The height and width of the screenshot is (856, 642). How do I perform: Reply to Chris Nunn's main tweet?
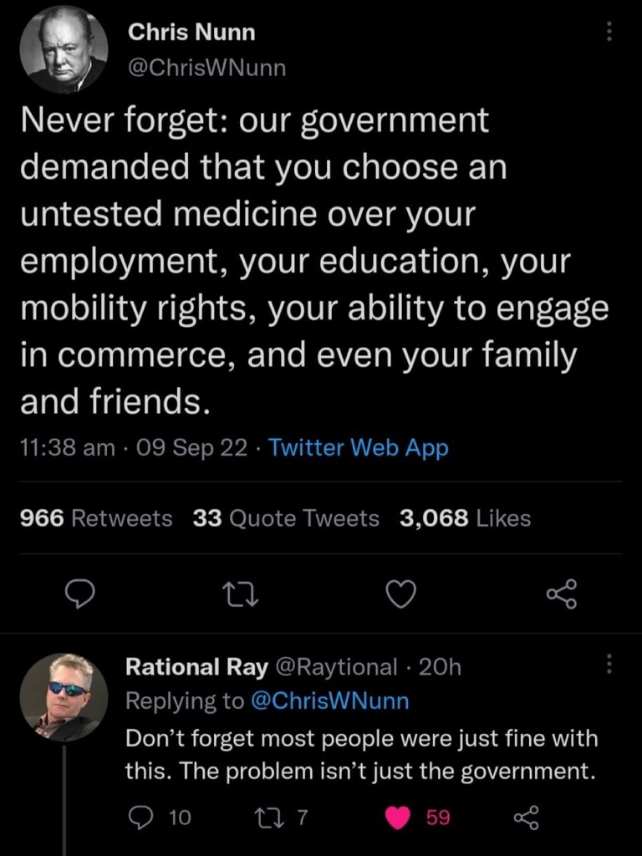[81, 594]
